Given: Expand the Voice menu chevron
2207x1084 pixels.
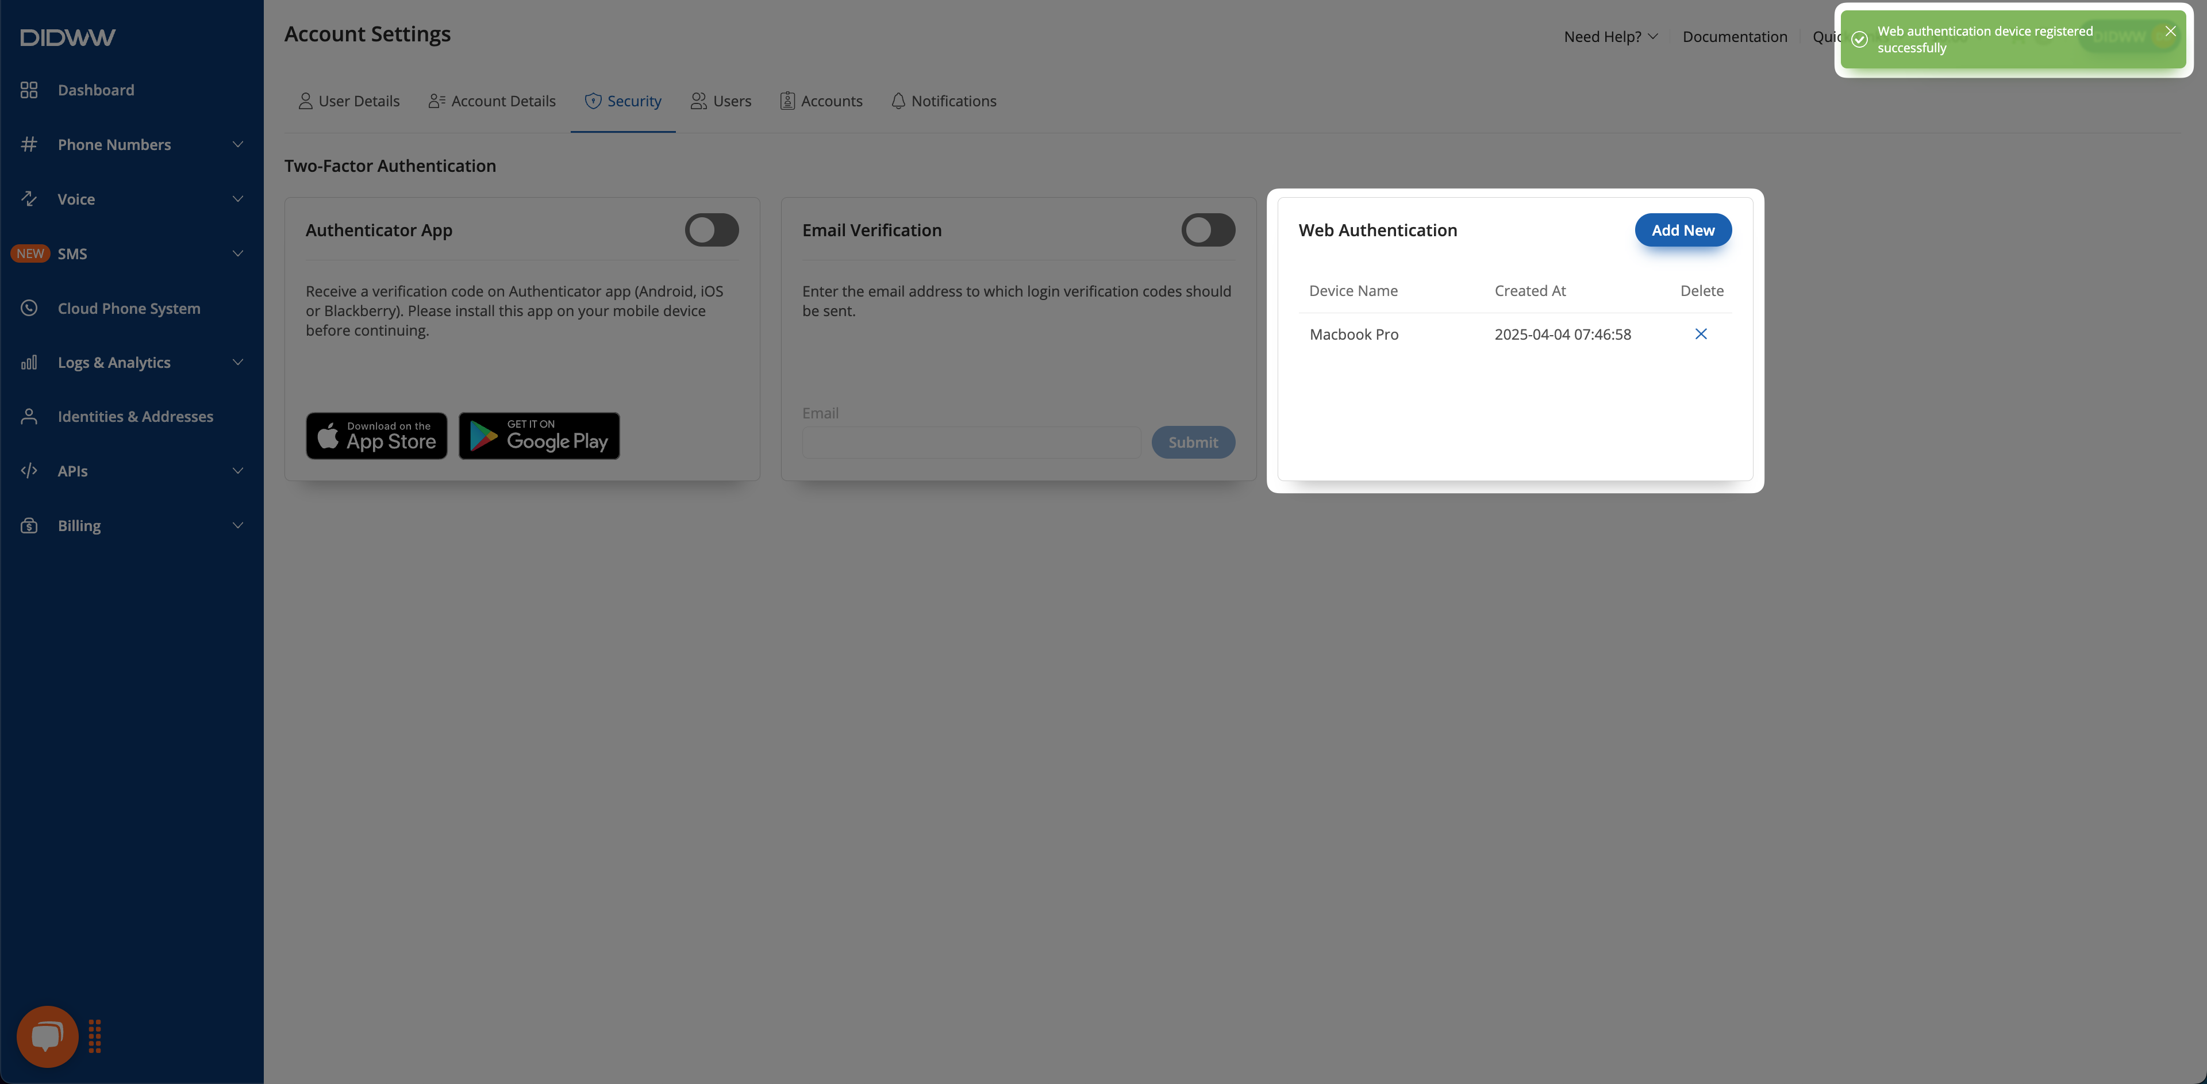Looking at the screenshot, I should [x=238, y=199].
